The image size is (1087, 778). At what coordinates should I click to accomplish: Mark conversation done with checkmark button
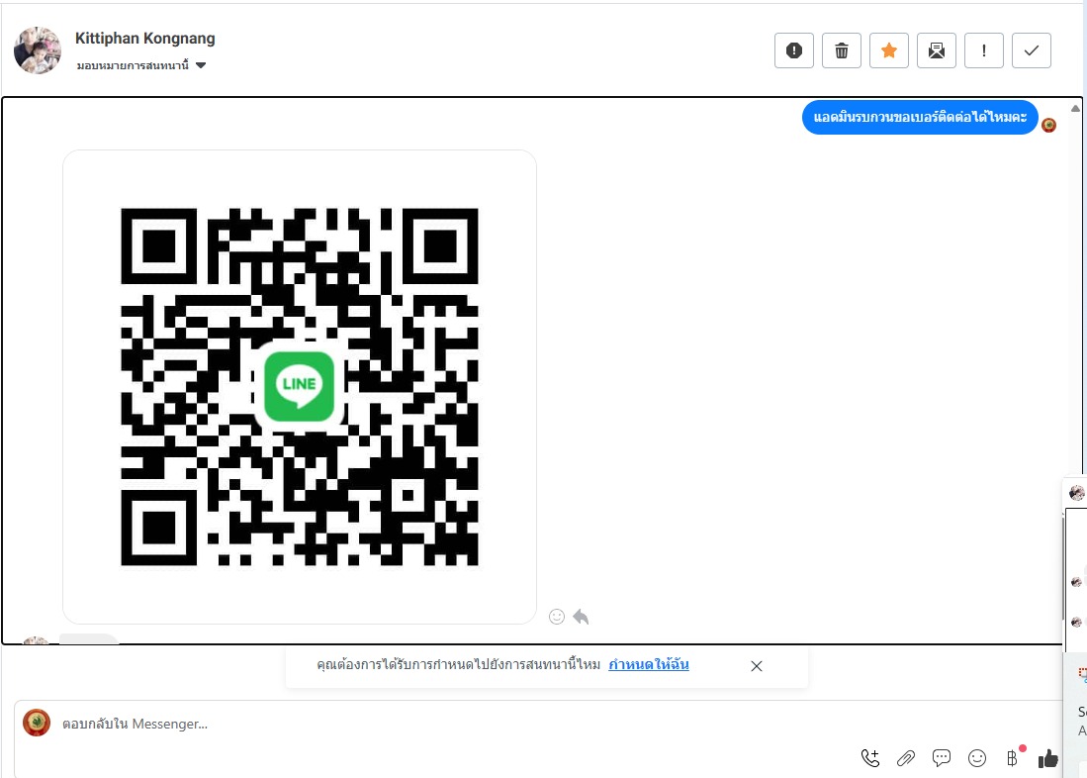coord(1031,49)
